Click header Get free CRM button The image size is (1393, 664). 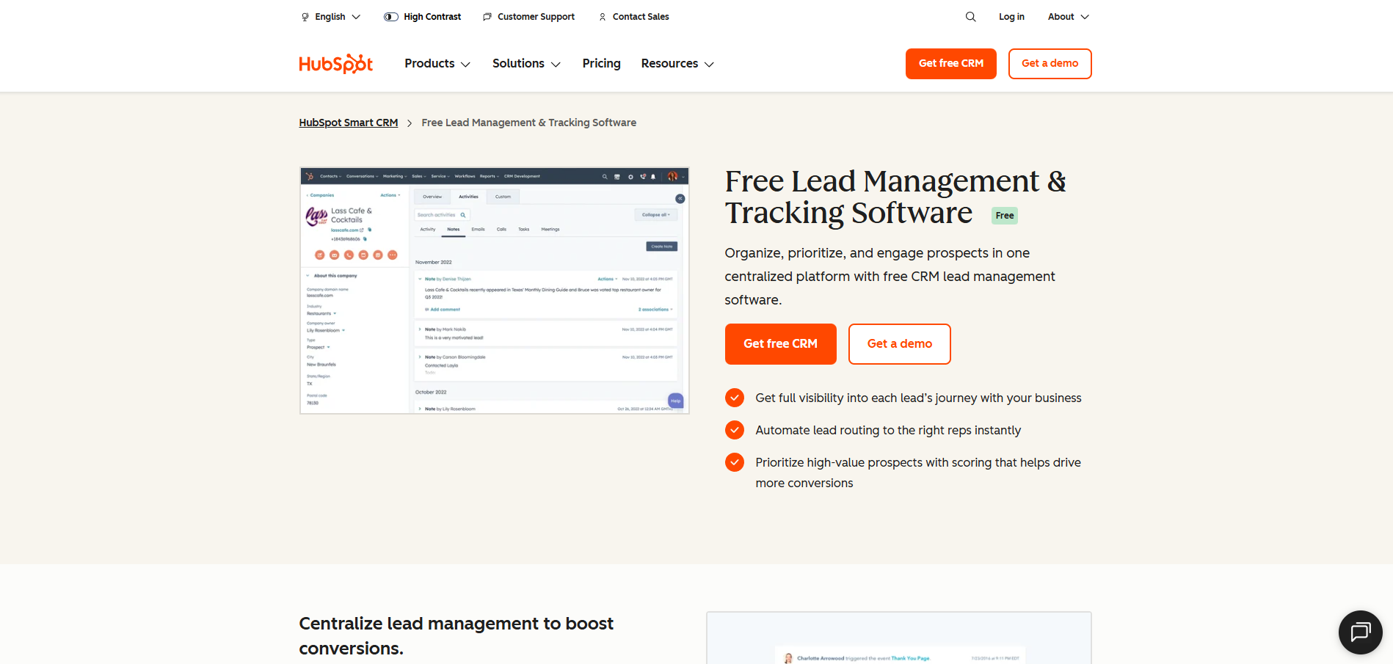tap(951, 64)
